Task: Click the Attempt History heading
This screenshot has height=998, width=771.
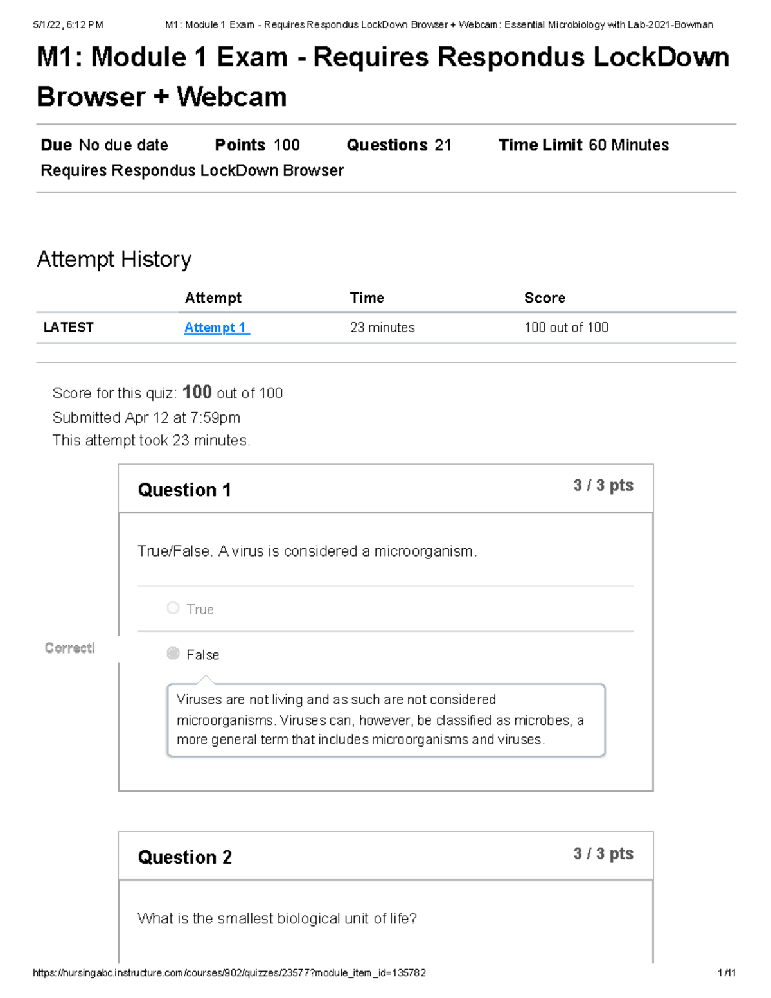Action: 114,260
